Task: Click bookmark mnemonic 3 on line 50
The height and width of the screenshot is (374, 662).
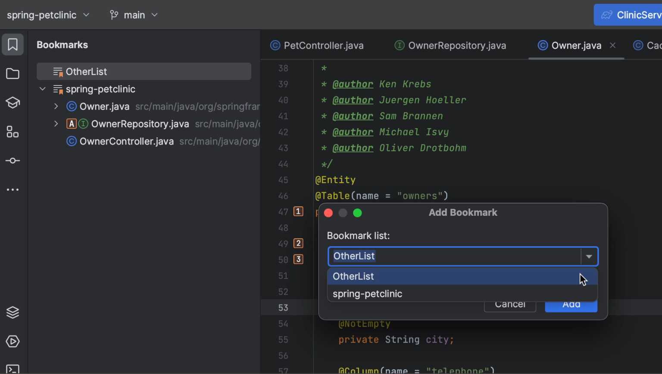Action: click(x=298, y=259)
